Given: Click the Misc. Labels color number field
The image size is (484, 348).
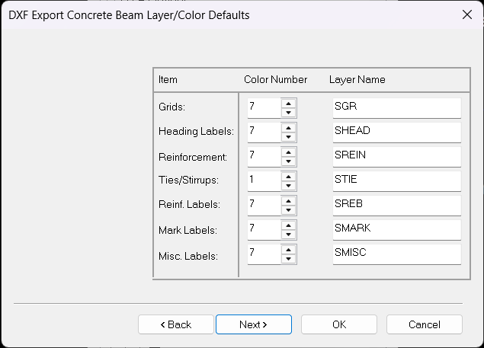Looking at the screenshot, I should pyautogui.click(x=264, y=254).
